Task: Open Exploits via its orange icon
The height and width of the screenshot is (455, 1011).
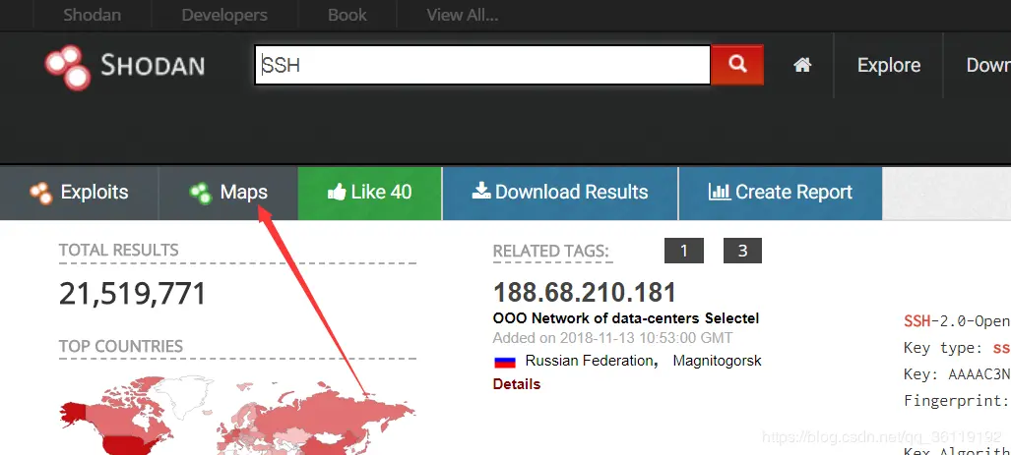Action: tap(40, 193)
